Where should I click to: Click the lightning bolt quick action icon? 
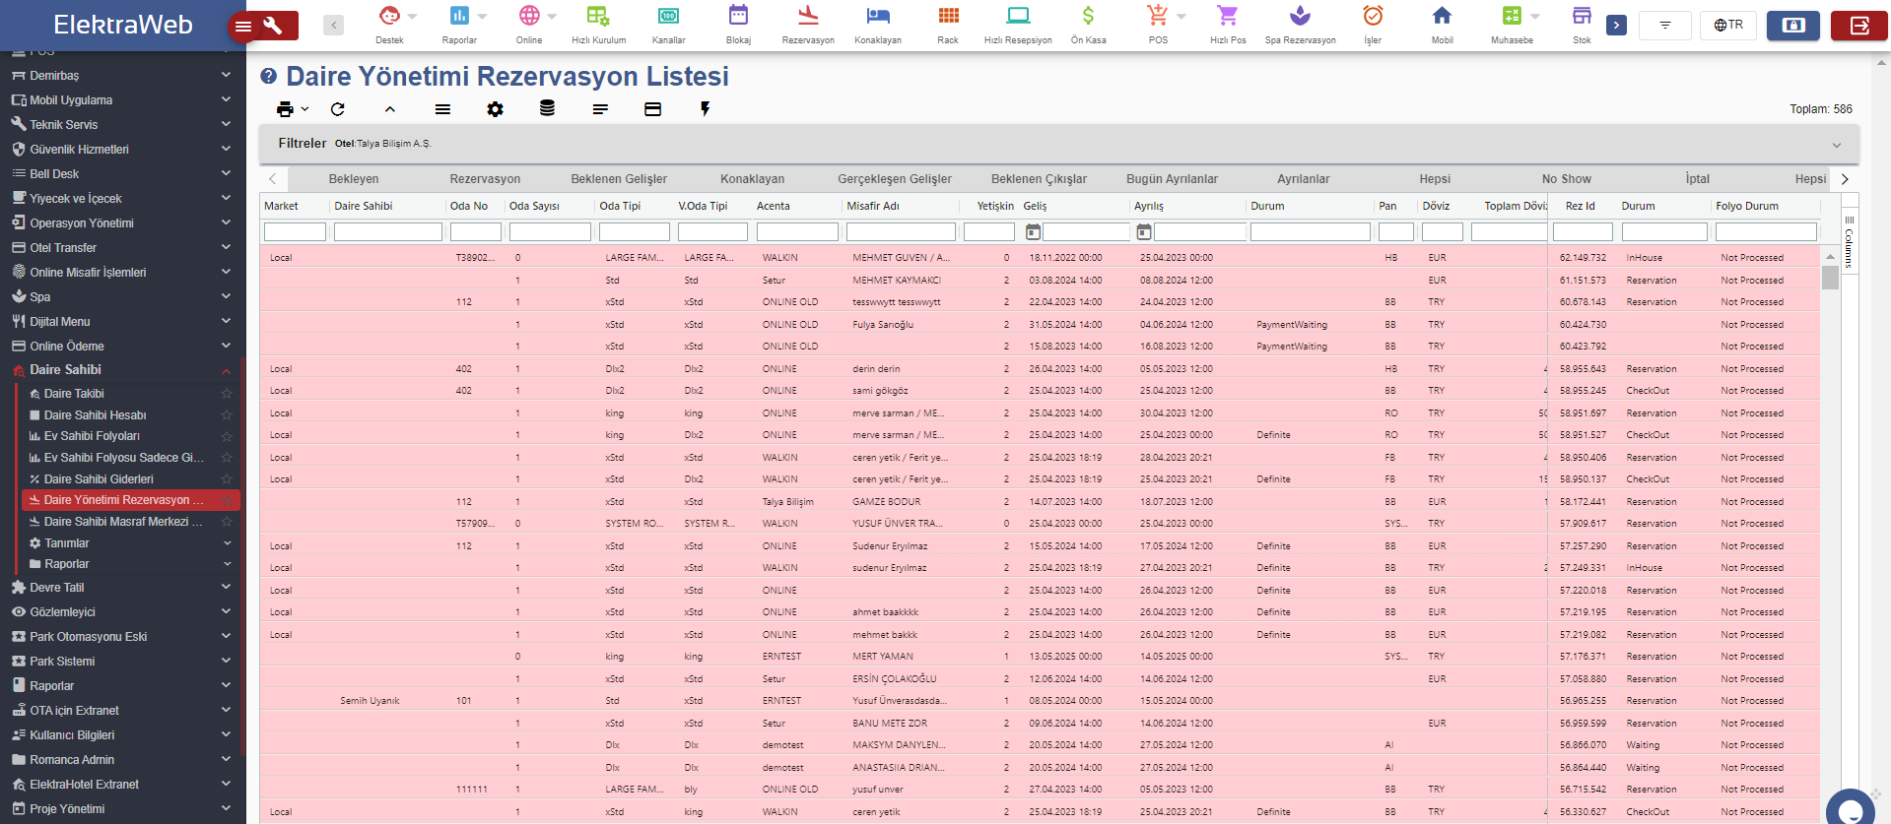[705, 109]
